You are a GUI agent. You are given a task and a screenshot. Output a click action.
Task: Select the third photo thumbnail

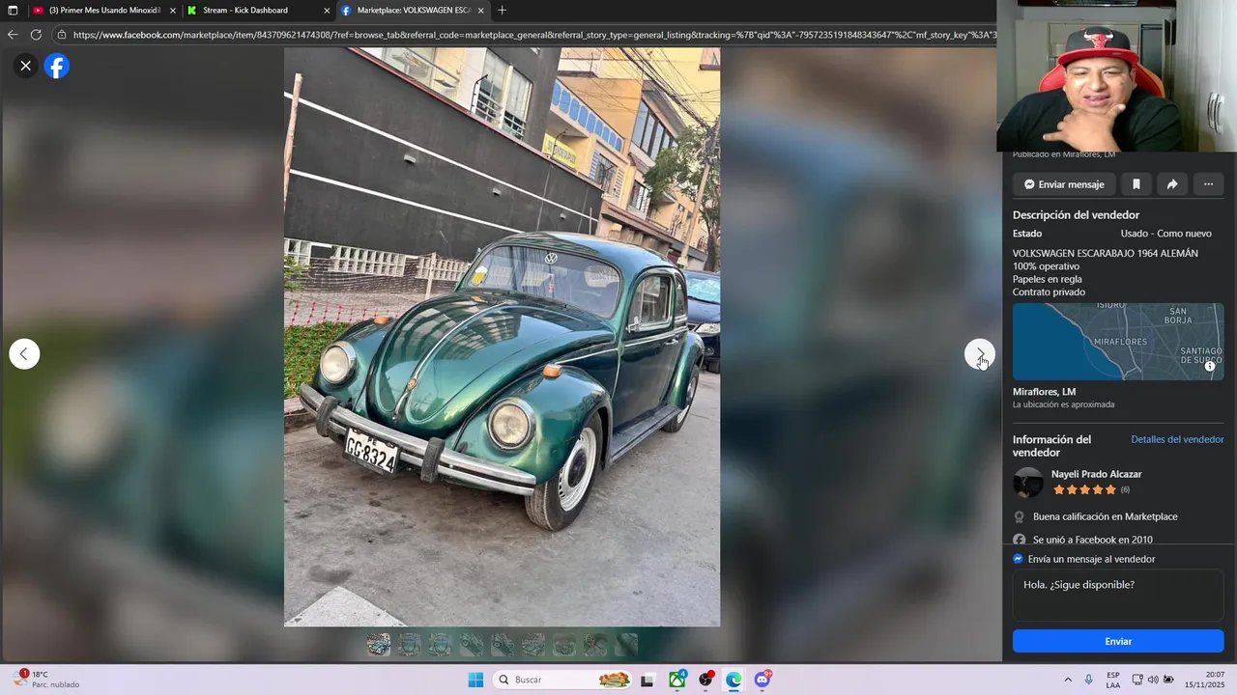441,644
